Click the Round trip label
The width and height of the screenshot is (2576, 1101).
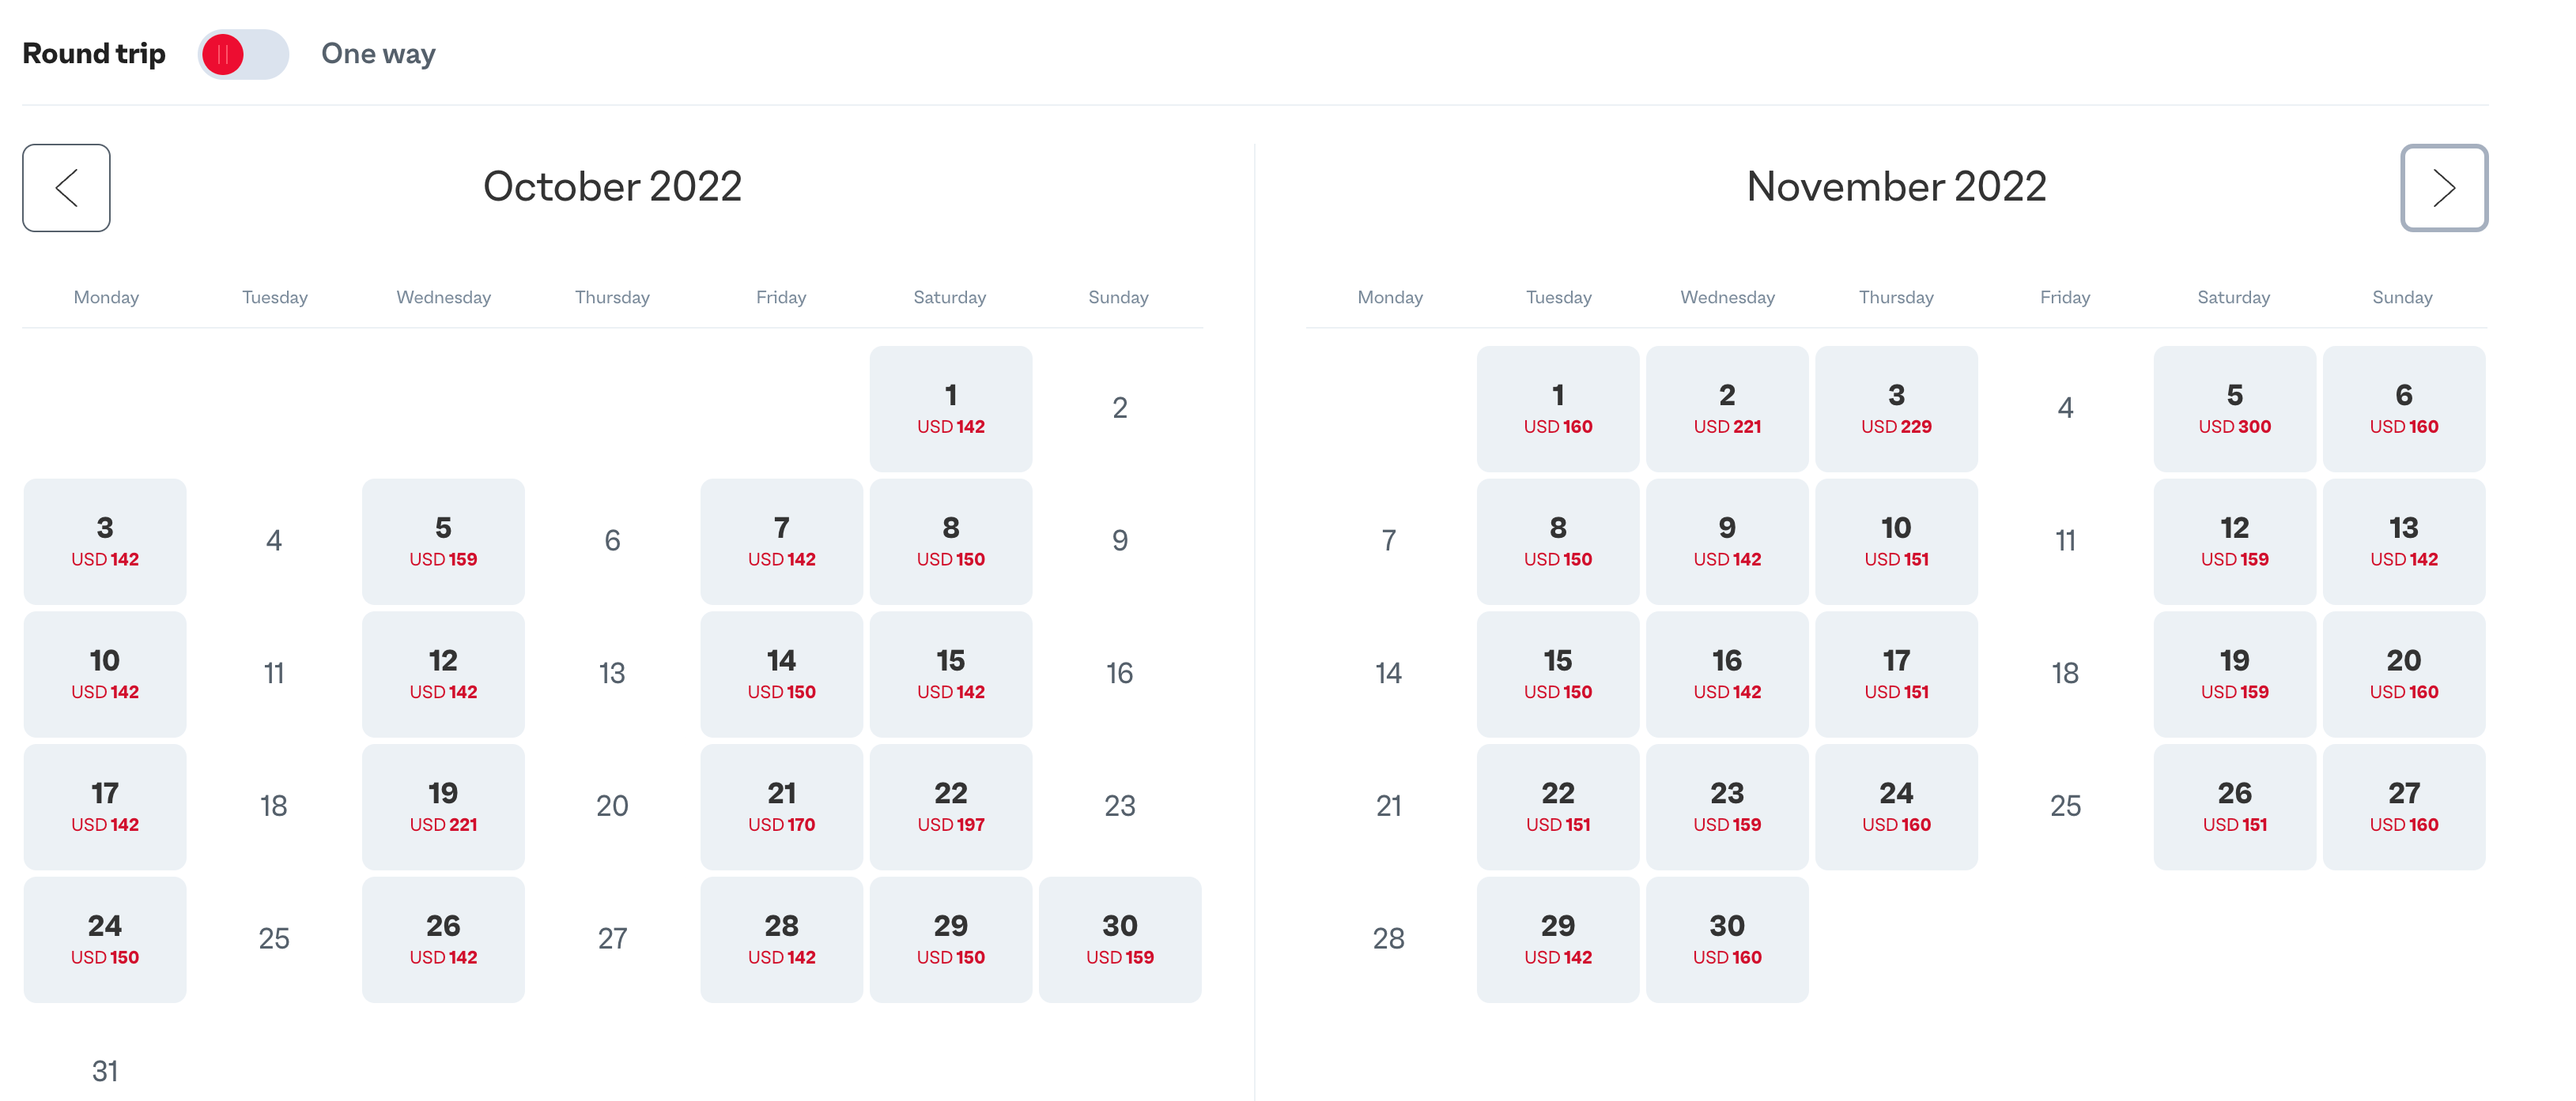[x=93, y=54]
